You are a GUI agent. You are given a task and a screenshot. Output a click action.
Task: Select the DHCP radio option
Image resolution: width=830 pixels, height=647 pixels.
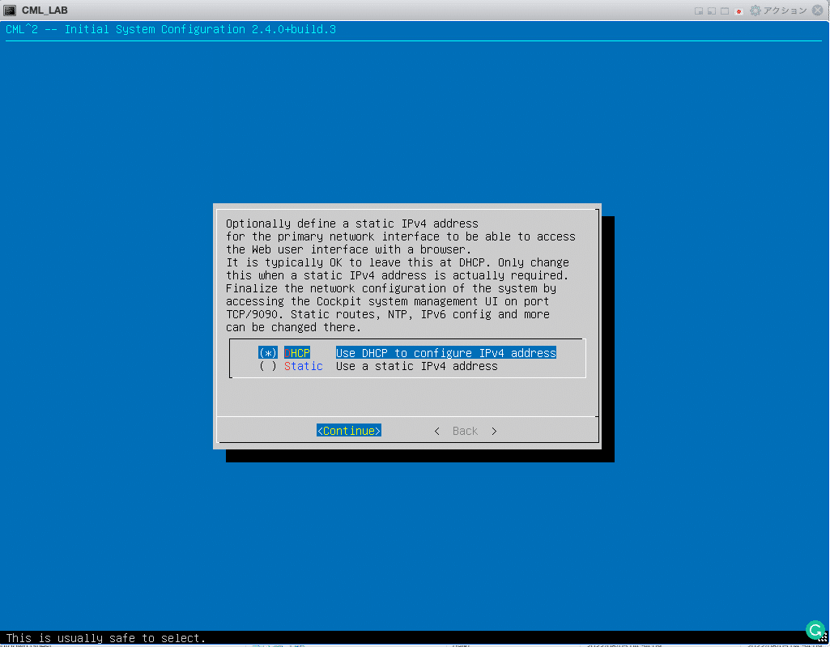(268, 353)
